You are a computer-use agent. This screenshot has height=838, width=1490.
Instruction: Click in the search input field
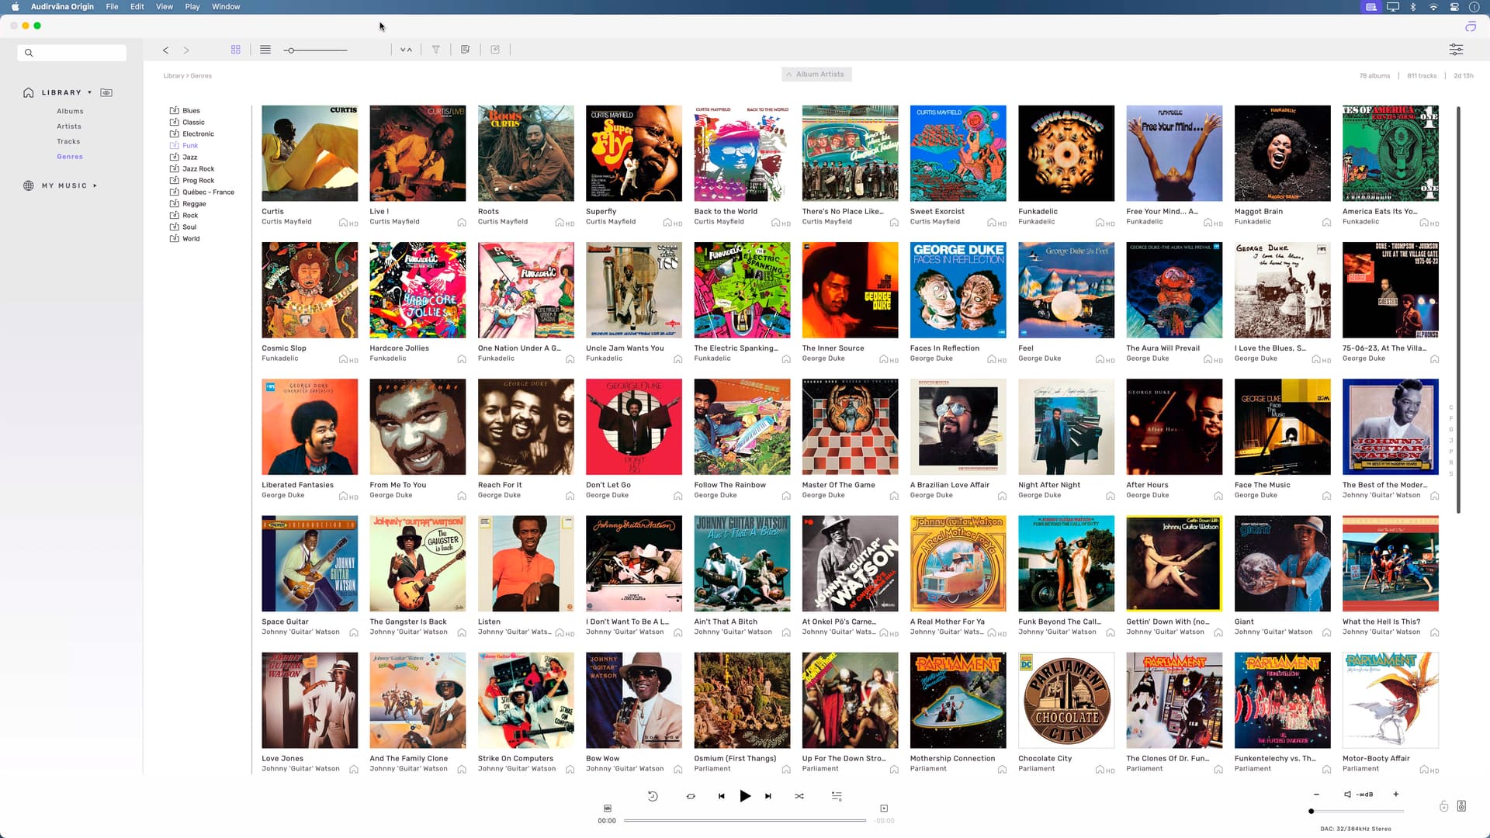coord(72,53)
